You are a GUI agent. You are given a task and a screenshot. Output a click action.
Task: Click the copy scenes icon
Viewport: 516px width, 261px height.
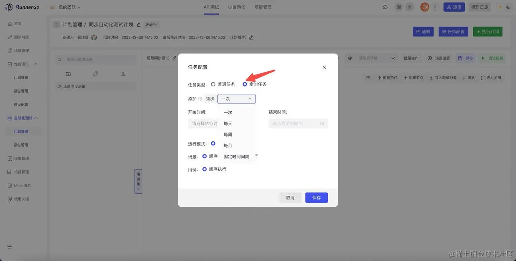96,74
